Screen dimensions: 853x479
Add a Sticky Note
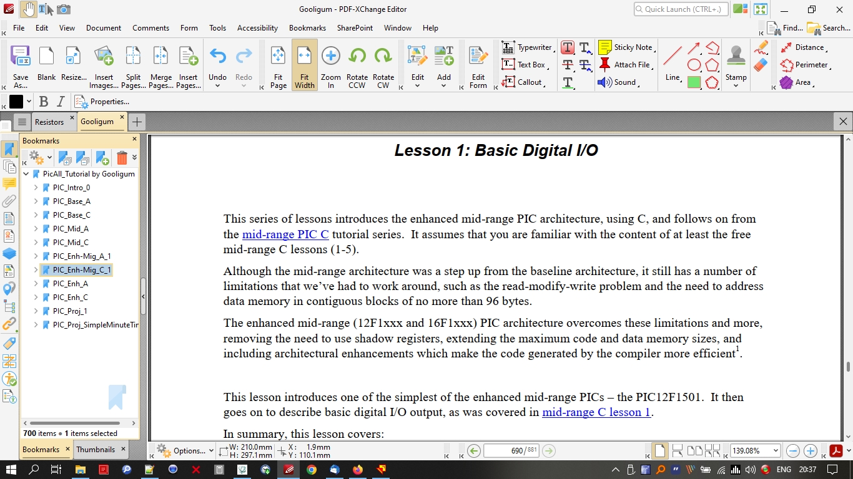point(626,47)
